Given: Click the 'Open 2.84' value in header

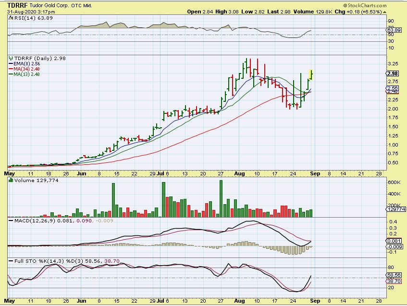Looking at the screenshot, I should click(200, 12).
